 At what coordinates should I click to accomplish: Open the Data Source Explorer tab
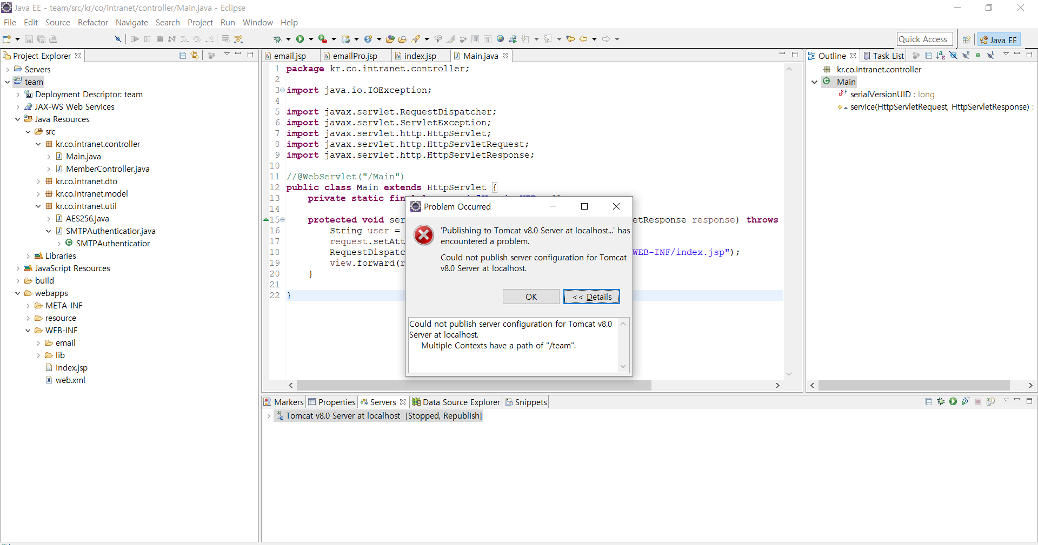pos(456,402)
